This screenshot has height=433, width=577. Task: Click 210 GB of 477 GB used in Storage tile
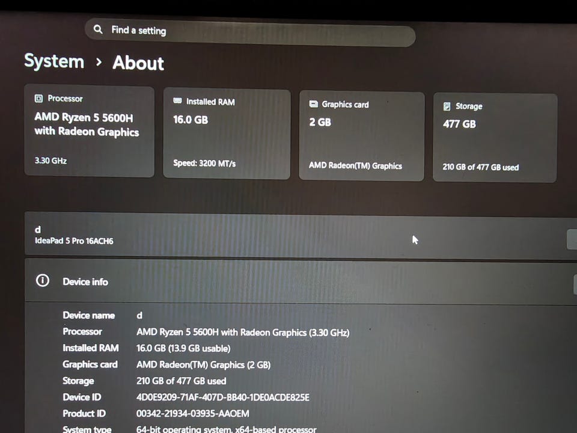coord(481,167)
